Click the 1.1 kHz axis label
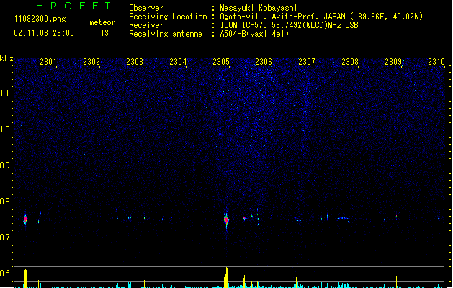Viewport: 453px width, 288px height. pyautogui.click(x=6, y=94)
